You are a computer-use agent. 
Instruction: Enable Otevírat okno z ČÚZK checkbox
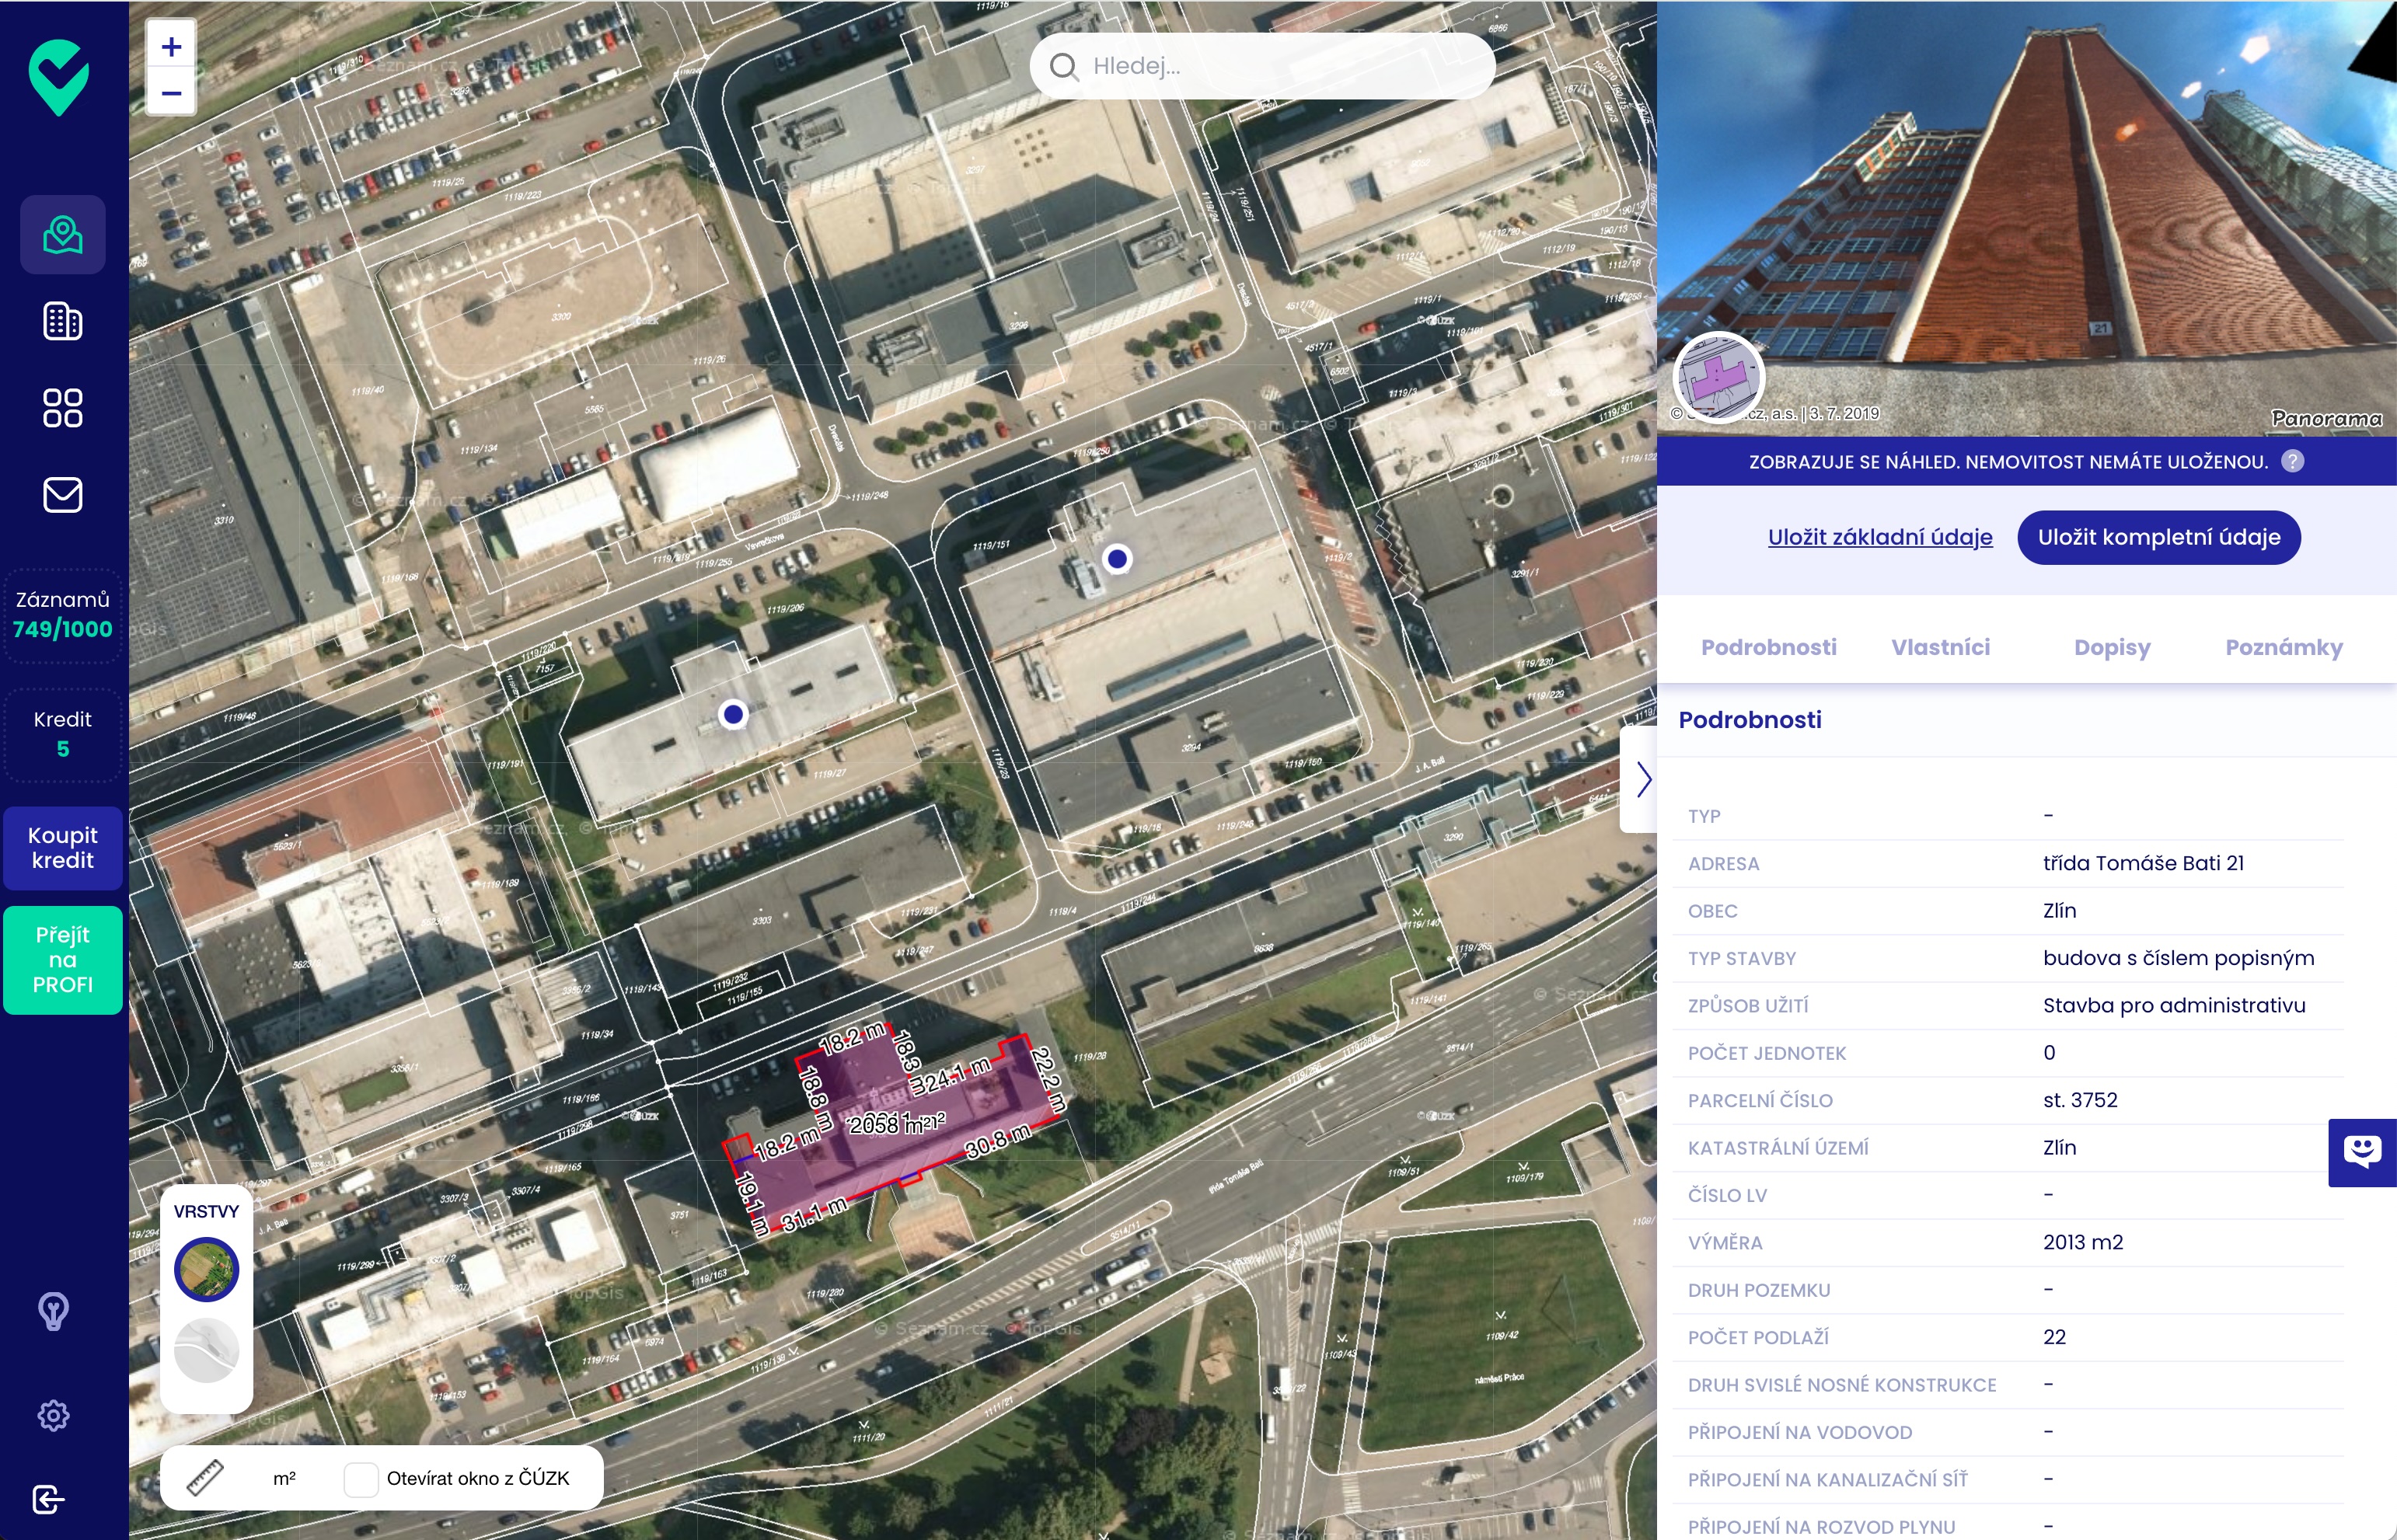pos(360,1478)
